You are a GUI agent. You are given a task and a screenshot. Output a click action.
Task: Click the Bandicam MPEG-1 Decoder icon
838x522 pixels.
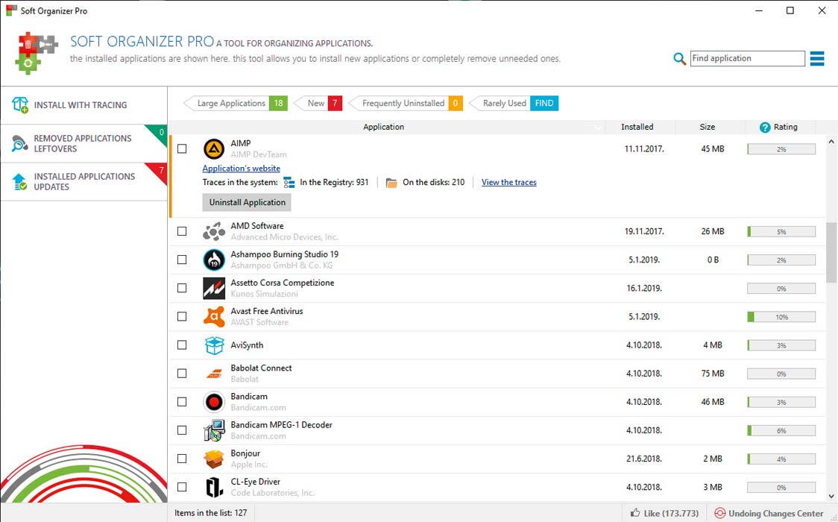click(214, 430)
